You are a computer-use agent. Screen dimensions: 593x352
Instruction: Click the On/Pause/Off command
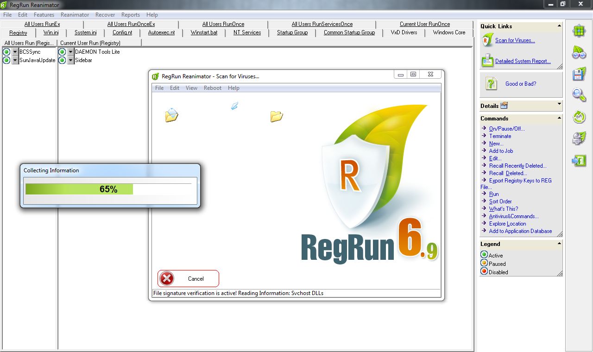pos(507,129)
